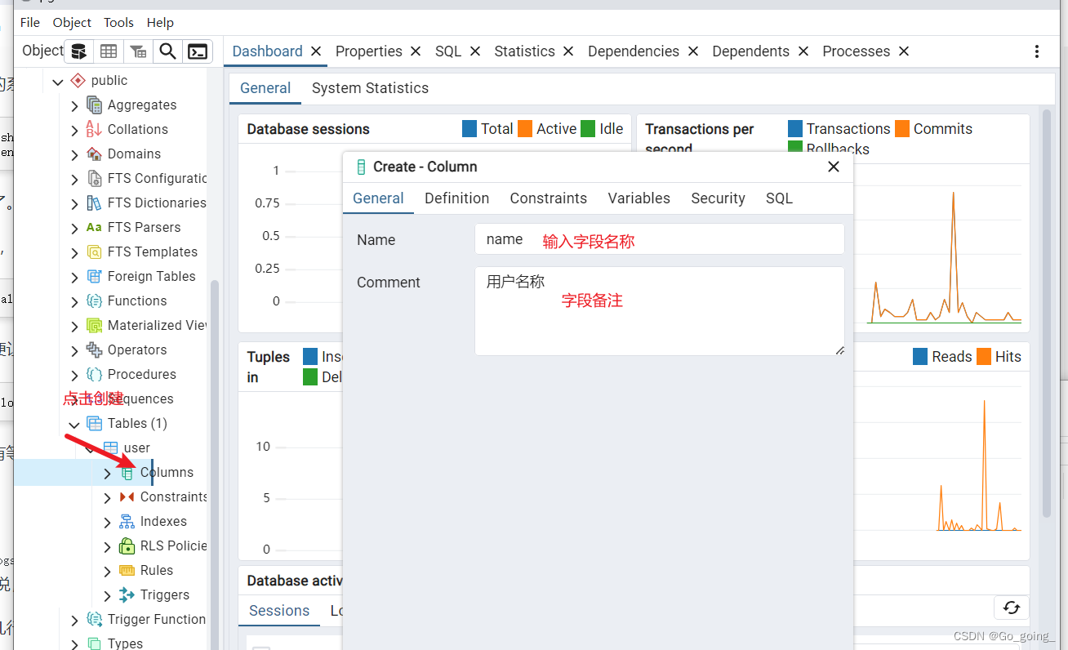Click the FTS Templates node icon
The height and width of the screenshot is (650, 1068).
pyautogui.click(x=94, y=252)
